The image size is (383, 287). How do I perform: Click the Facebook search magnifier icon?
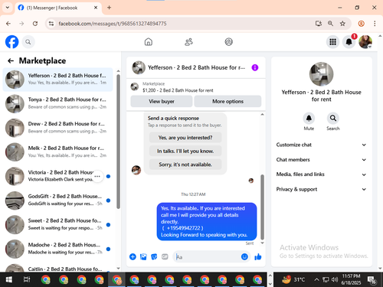pos(28,42)
